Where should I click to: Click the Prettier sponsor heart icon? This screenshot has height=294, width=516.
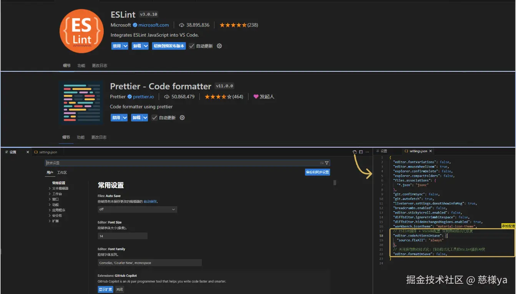pyautogui.click(x=256, y=97)
